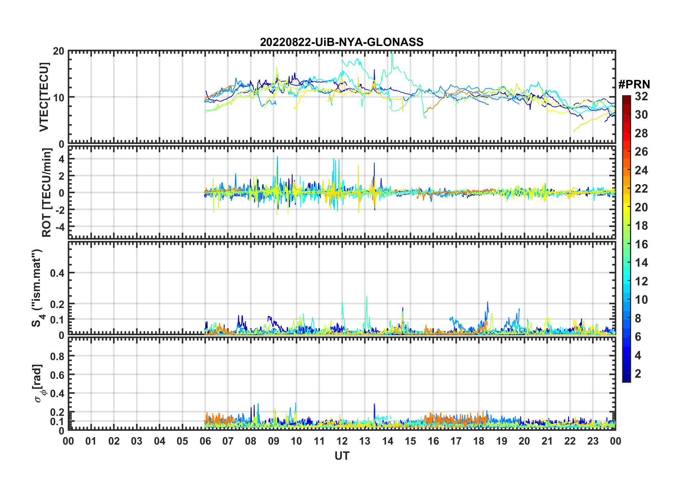Click the x-axis tick label 12
This screenshot has height=478, width=684.
[x=342, y=441]
